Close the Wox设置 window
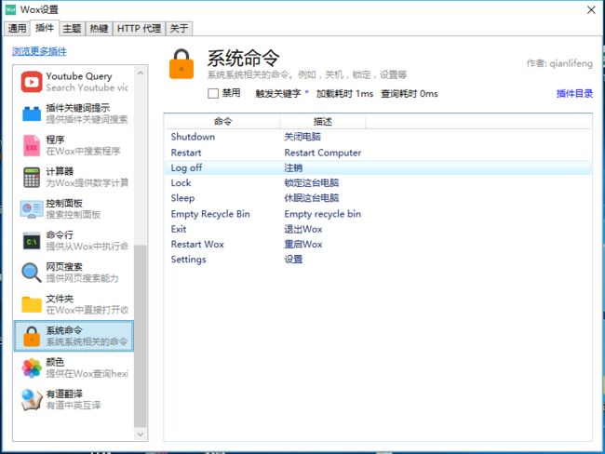 point(591,10)
